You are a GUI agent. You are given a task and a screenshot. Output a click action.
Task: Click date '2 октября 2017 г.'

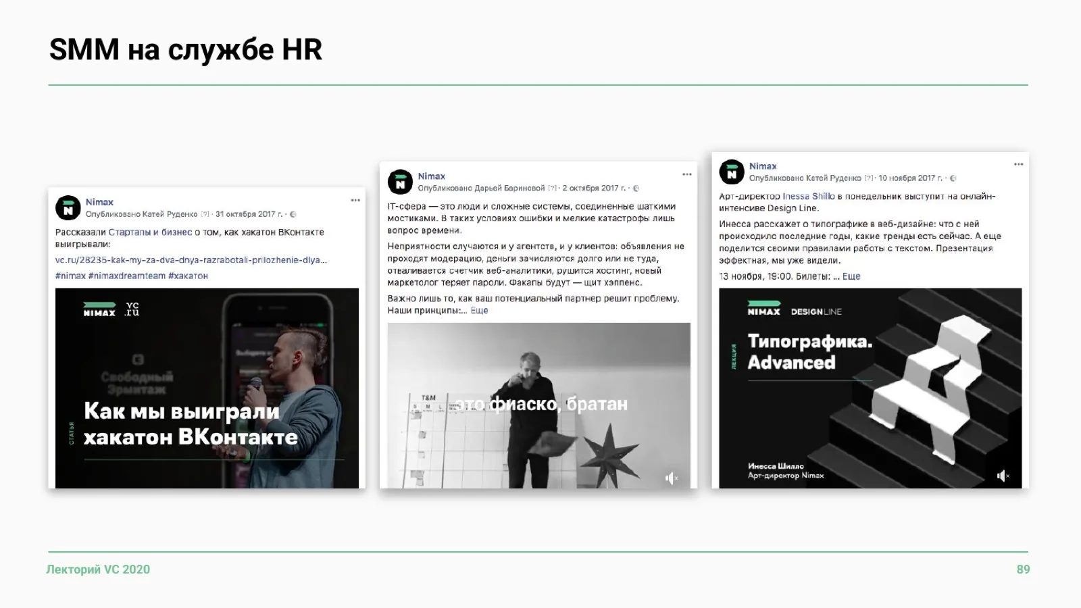[594, 188]
